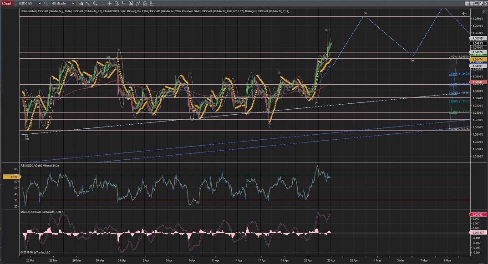488x264 pixels.
Task: Open the chart style bar type menu
Action: click(x=81, y=3)
